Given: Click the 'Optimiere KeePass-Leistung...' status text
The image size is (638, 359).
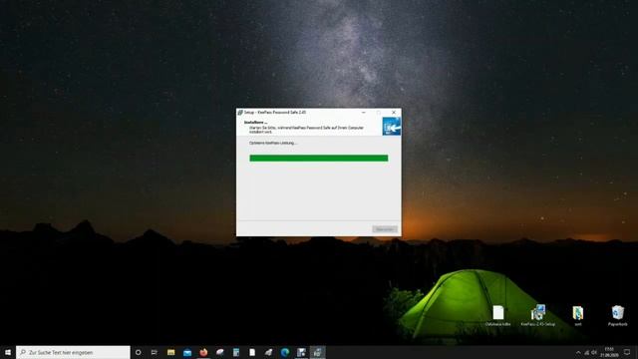Looking at the screenshot, I should click(x=273, y=143).
